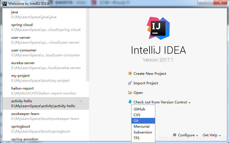The image size is (229, 143).
Task: Close the Welcome to IntelliJ IDEA window
Action: [220, 3]
